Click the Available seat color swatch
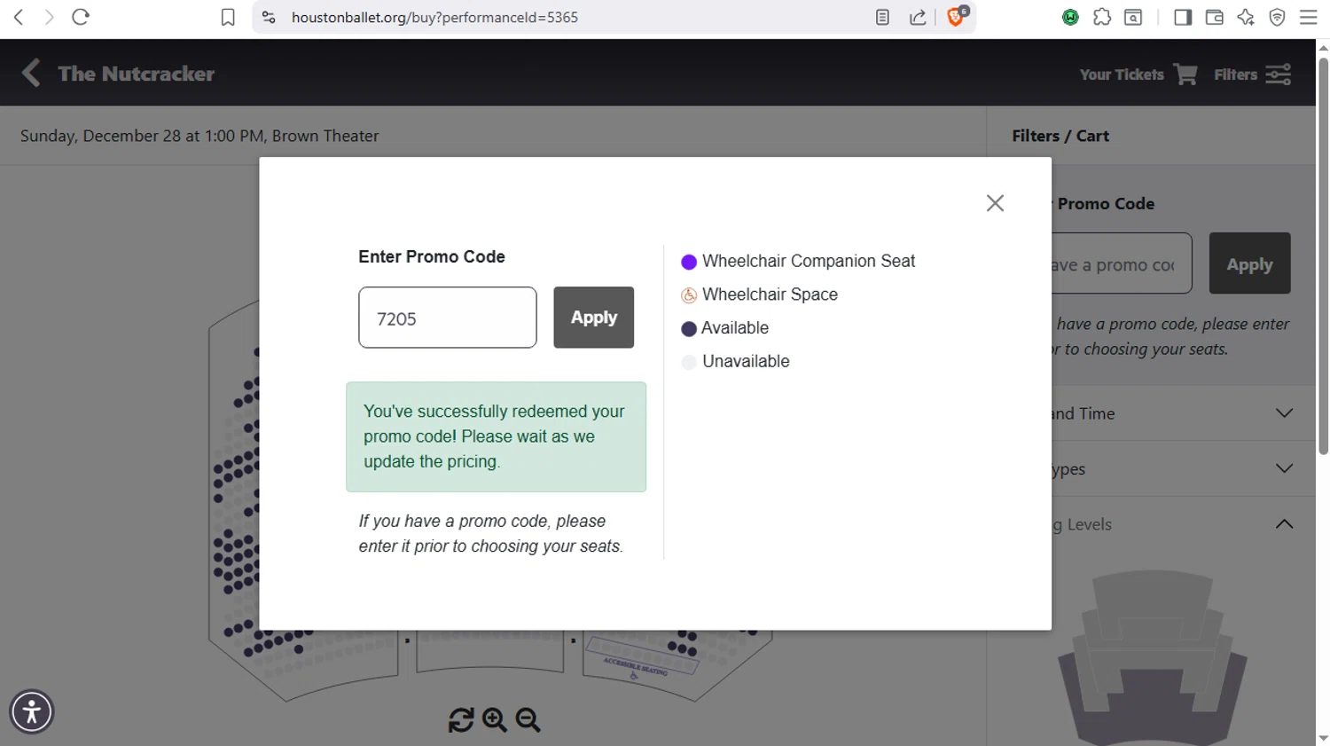 coord(689,329)
